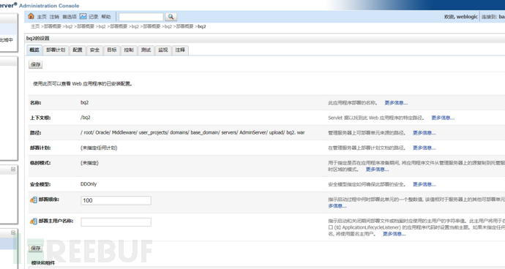Click the Administration Console title
Screen dimensions: 505x269
49,5
